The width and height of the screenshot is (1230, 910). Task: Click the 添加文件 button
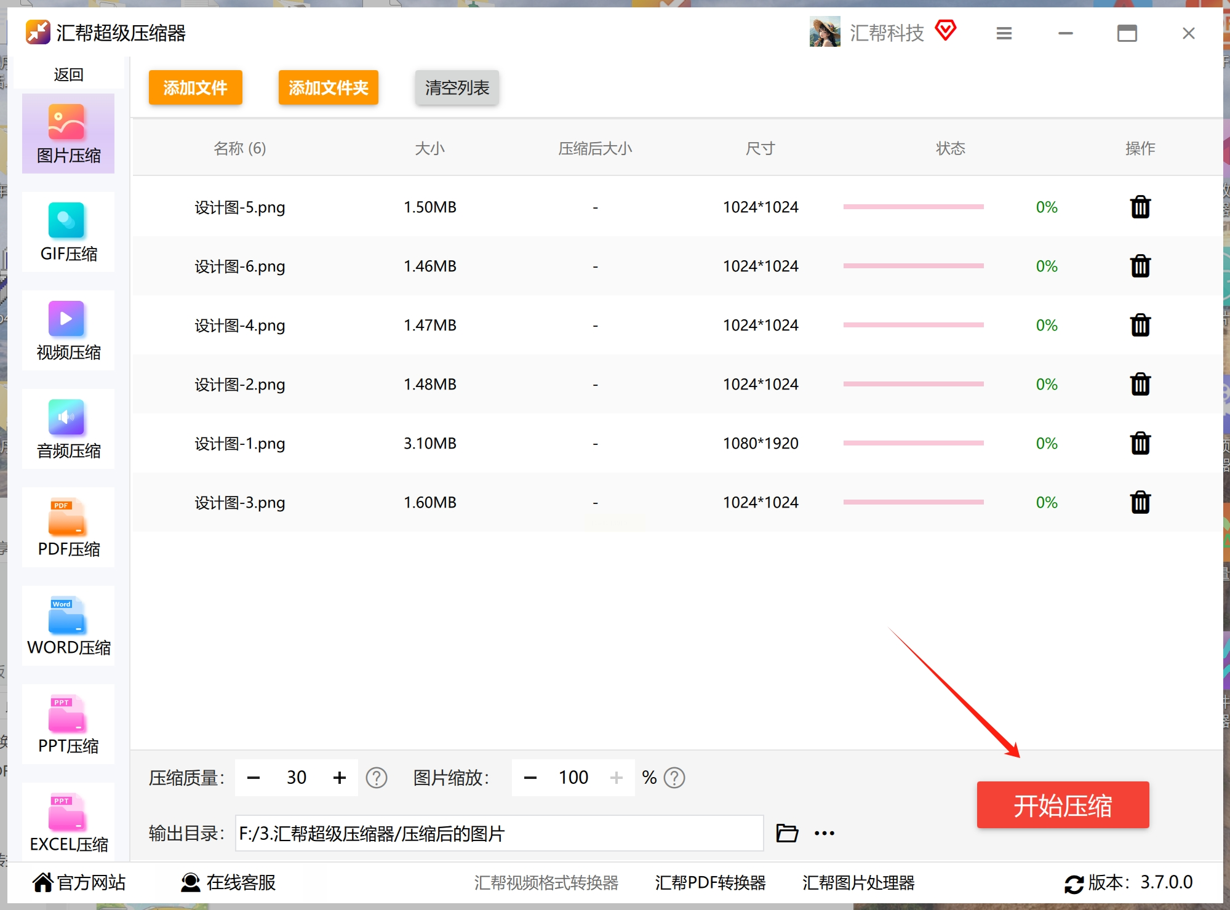pyautogui.click(x=195, y=87)
